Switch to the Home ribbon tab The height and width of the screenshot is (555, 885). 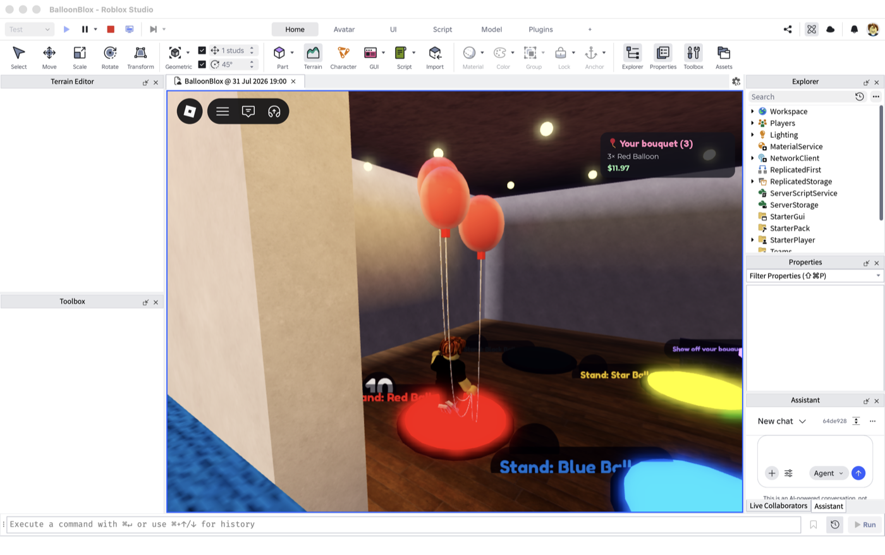(x=295, y=29)
